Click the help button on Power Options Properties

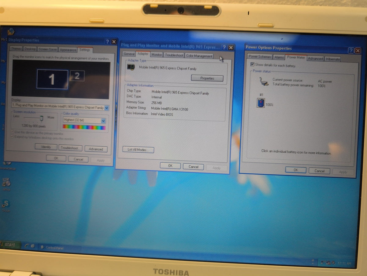click(351, 51)
